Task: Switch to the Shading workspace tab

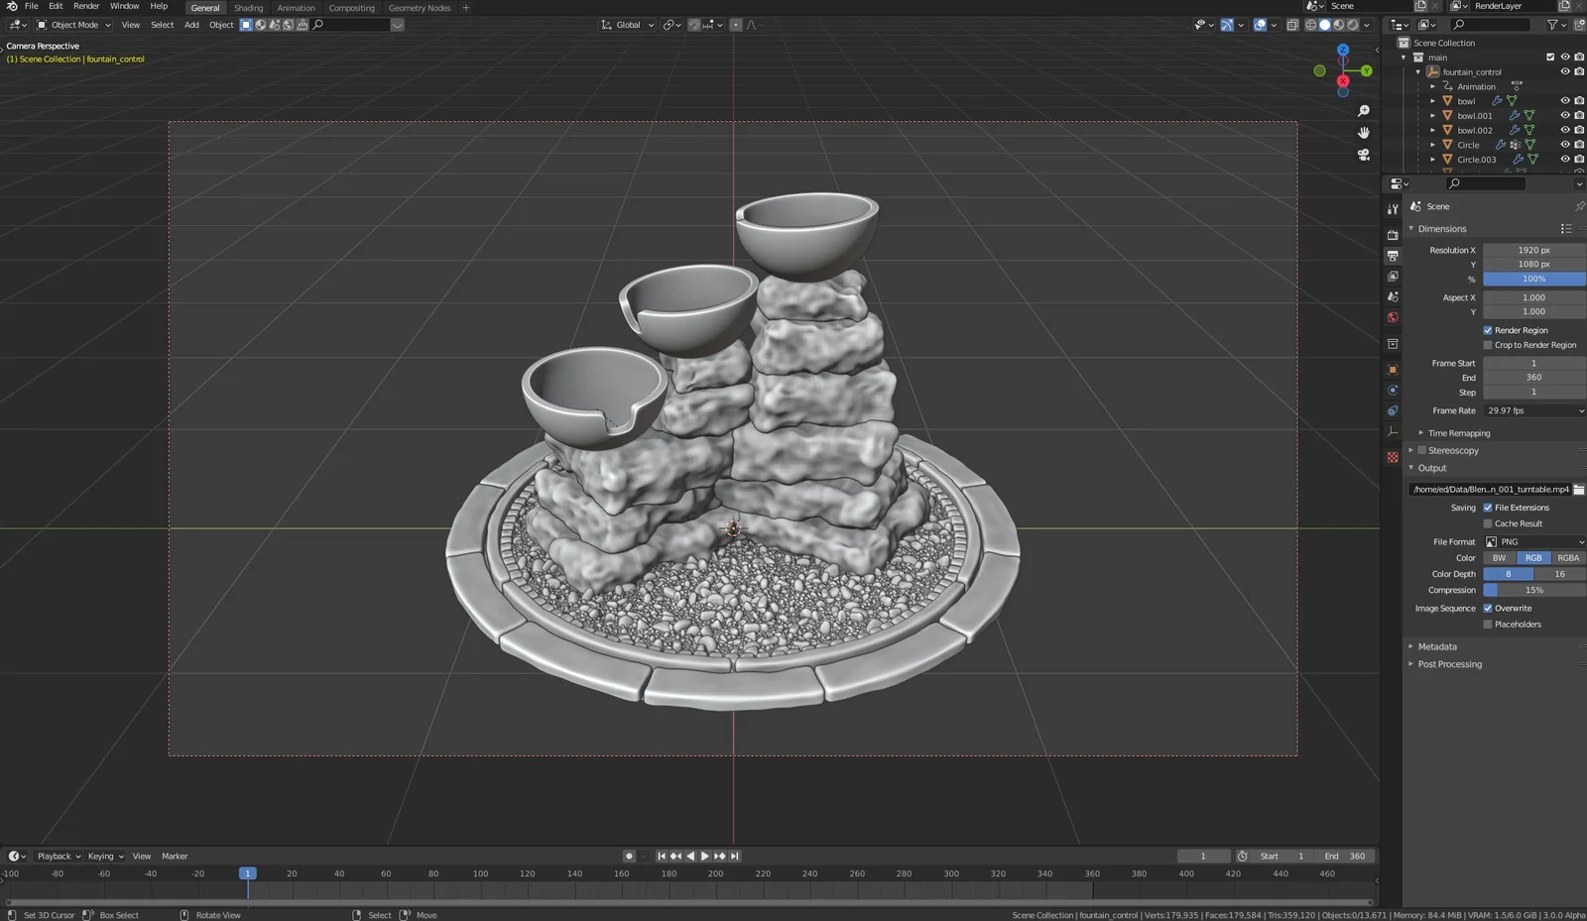Action: pos(248,8)
